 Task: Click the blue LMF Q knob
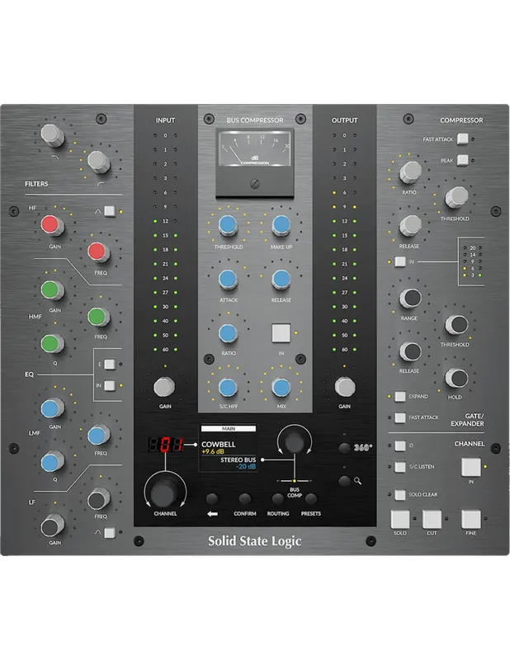click(x=51, y=462)
